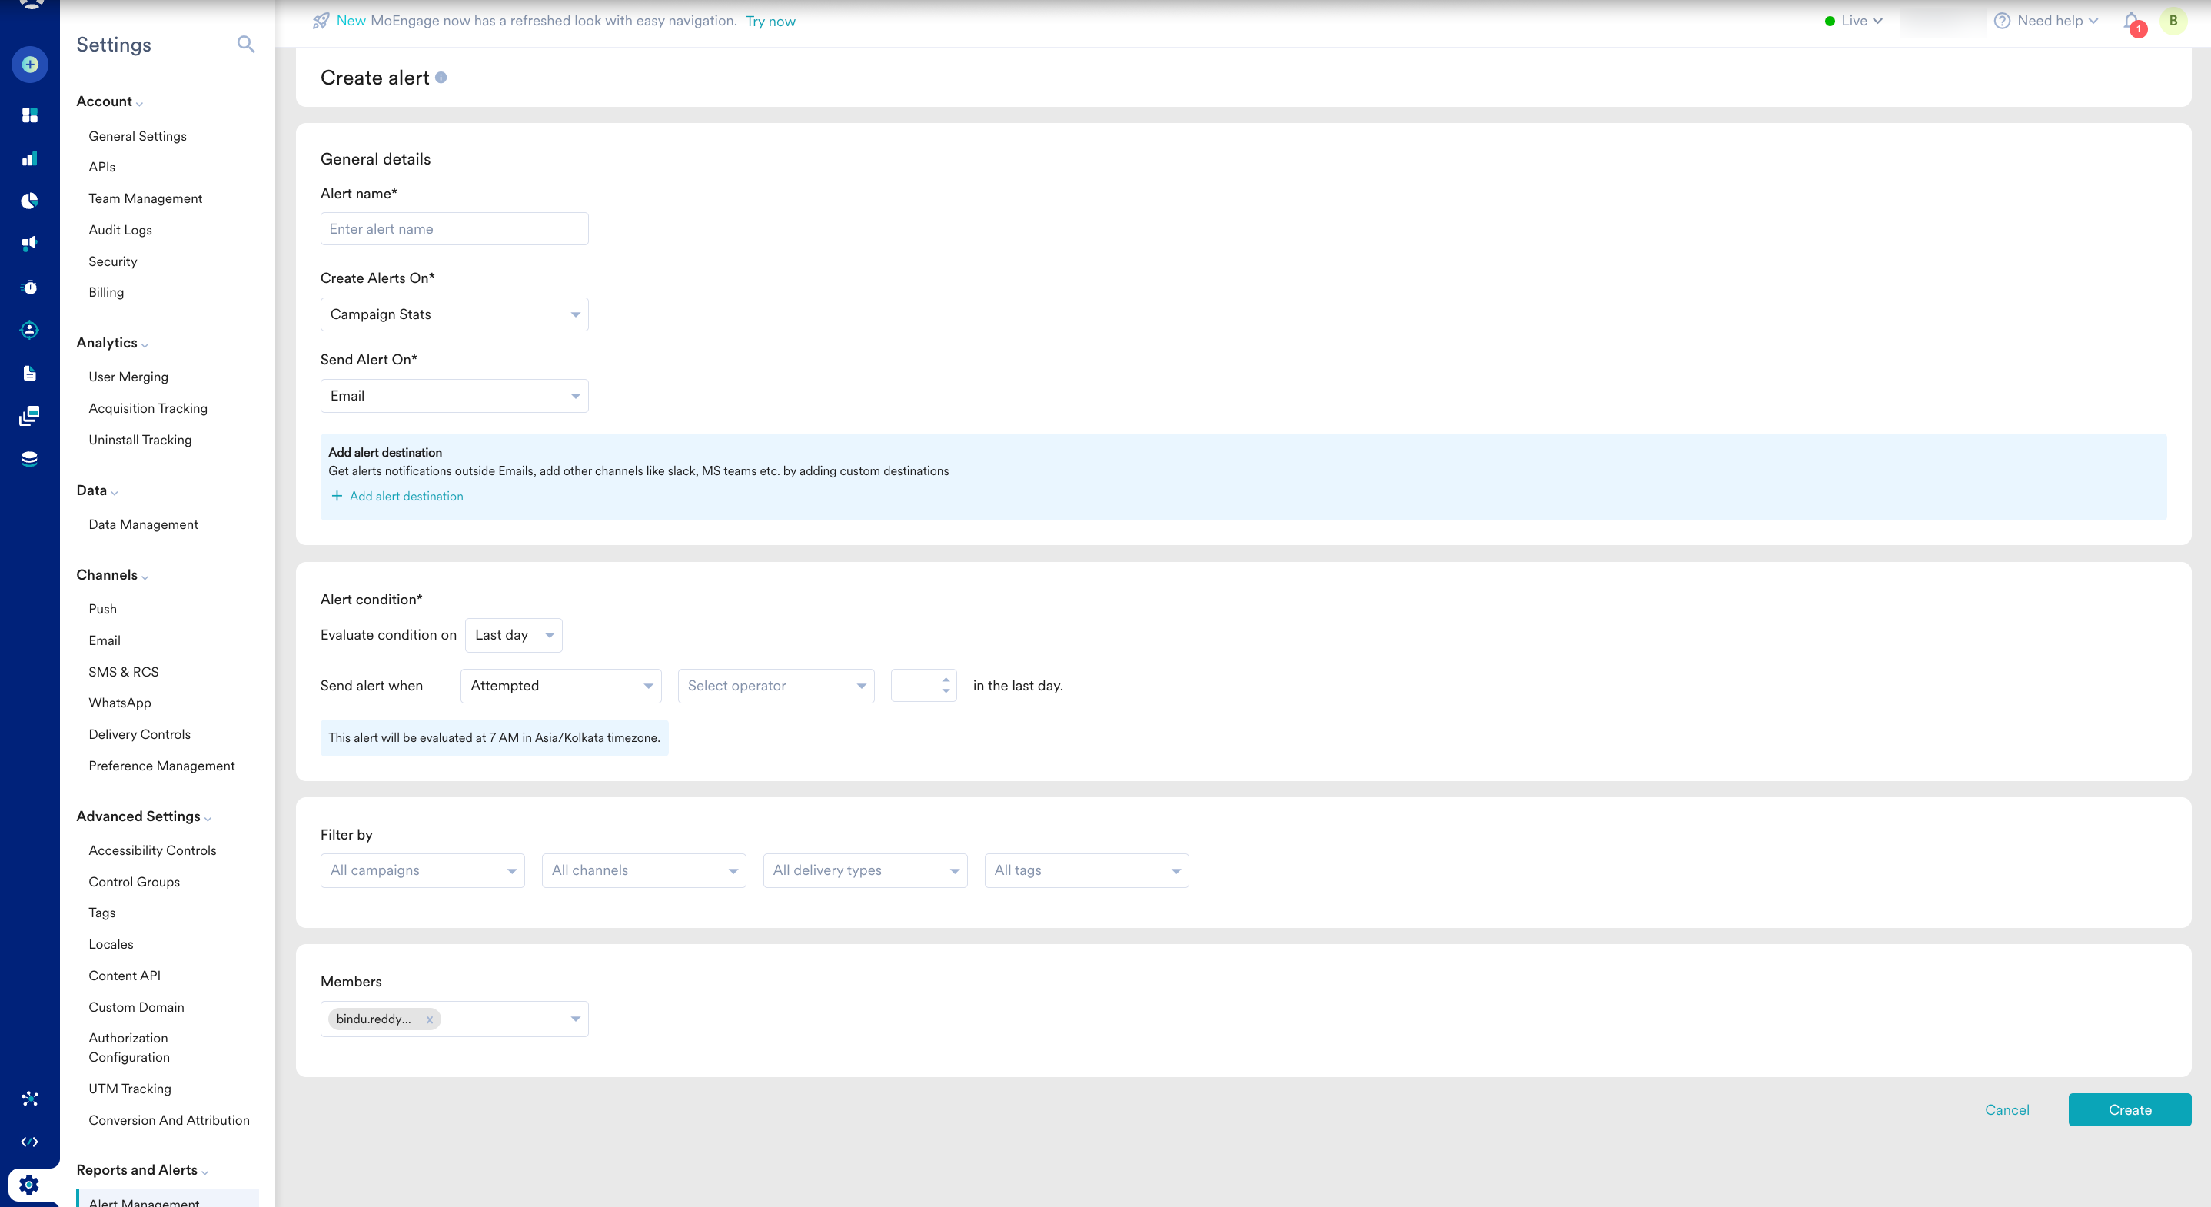The width and height of the screenshot is (2211, 1207).
Task: Click the Add alert destination link
Action: pos(405,496)
